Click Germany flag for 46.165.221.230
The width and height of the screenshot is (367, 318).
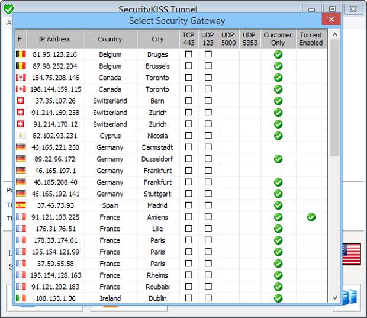pyautogui.click(x=21, y=147)
